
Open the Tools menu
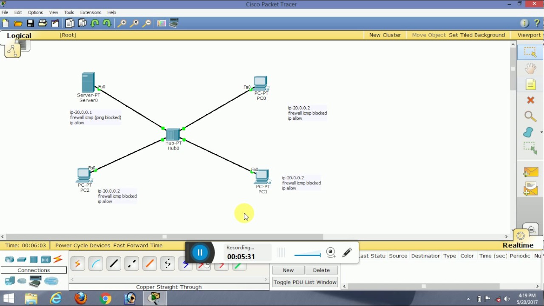(x=69, y=12)
